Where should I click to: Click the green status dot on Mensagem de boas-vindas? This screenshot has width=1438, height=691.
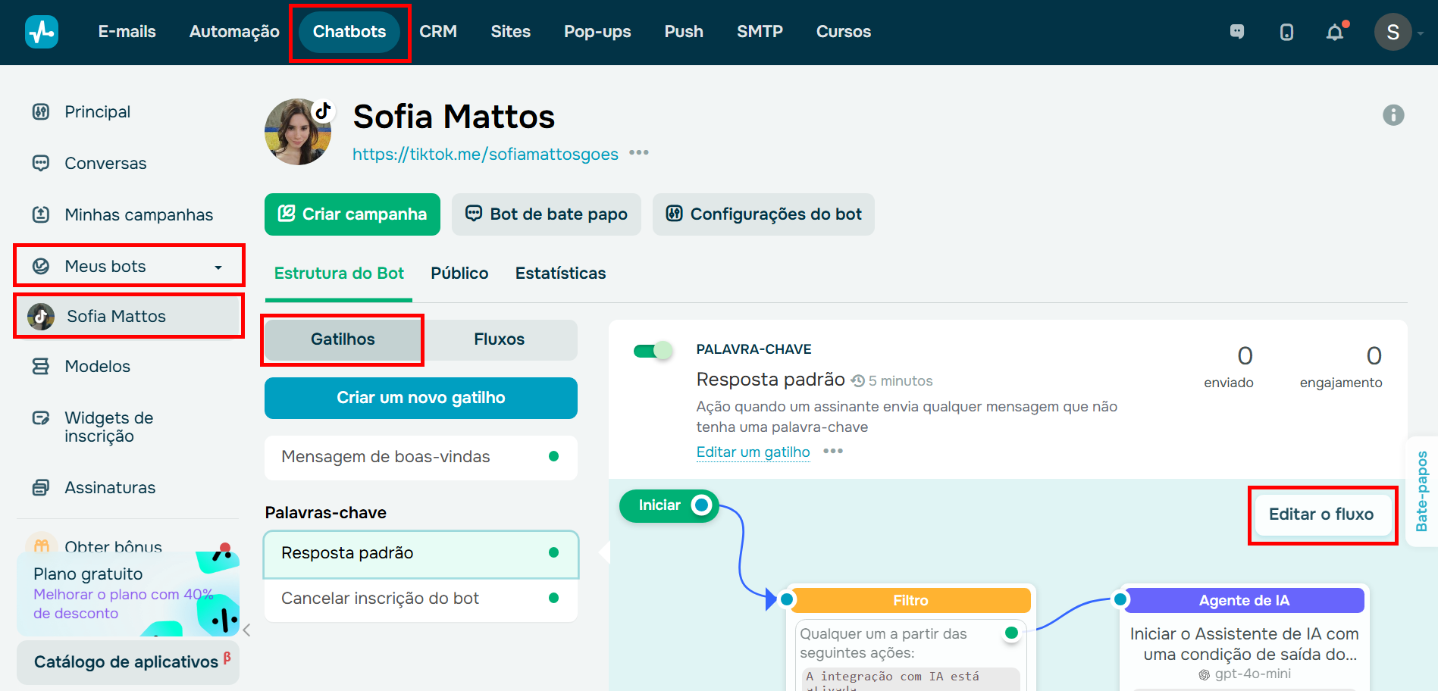tap(554, 457)
